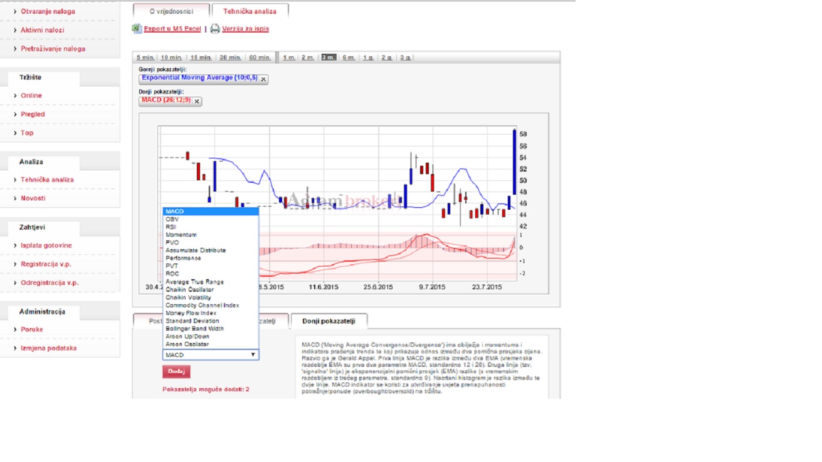
Task: Click the Export u MS Excel link
Action: (172, 29)
